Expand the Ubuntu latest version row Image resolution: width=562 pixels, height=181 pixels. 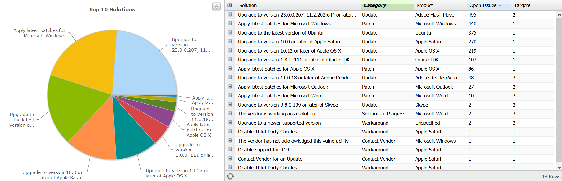coord(230,32)
